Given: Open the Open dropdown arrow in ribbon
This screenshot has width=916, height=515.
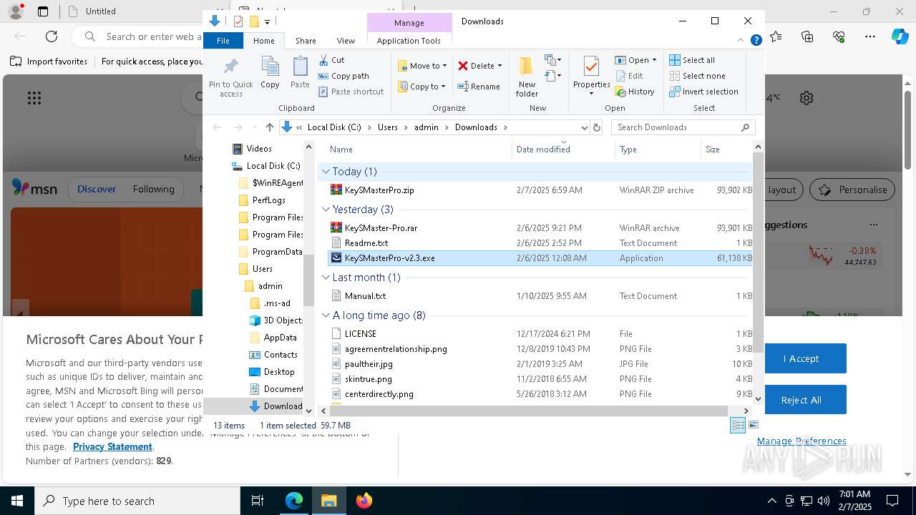Looking at the screenshot, I should click(654, 60).
